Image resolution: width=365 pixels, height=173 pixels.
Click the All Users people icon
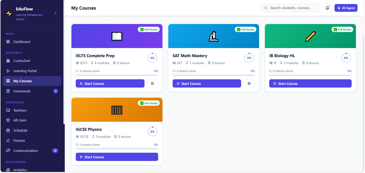click(x=8, y=120)
